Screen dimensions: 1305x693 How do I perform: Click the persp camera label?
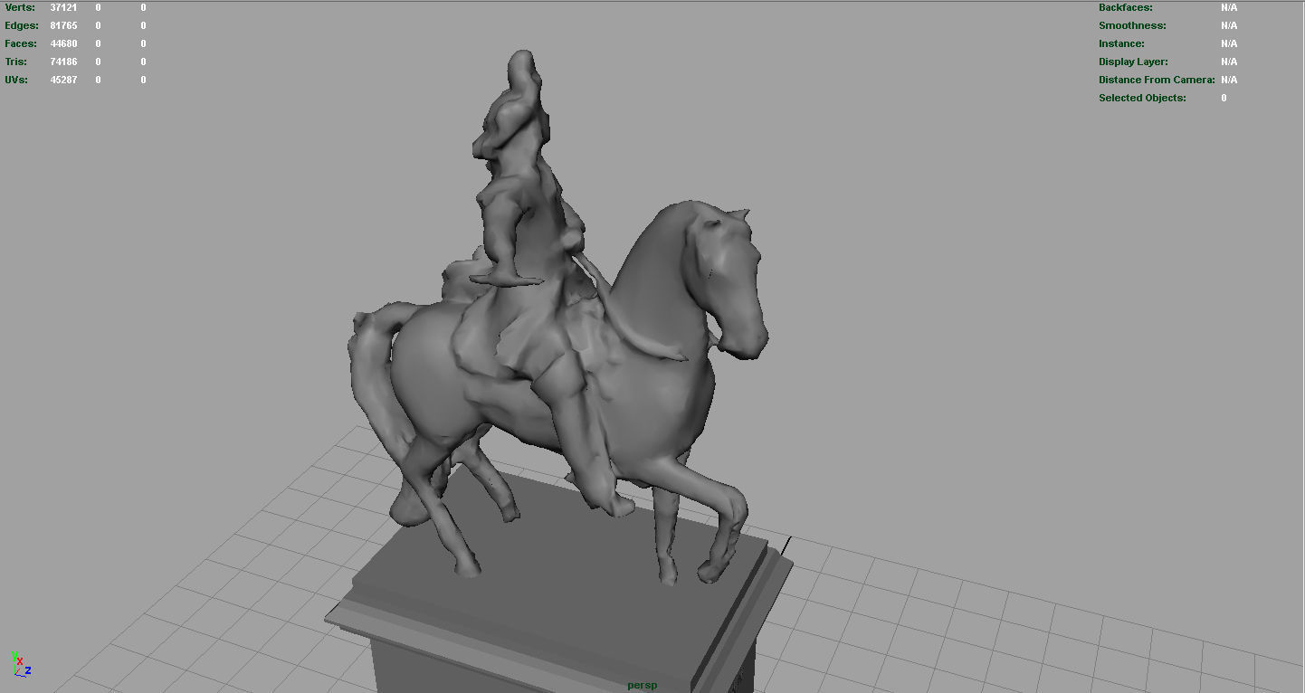(x=643, y=685)
